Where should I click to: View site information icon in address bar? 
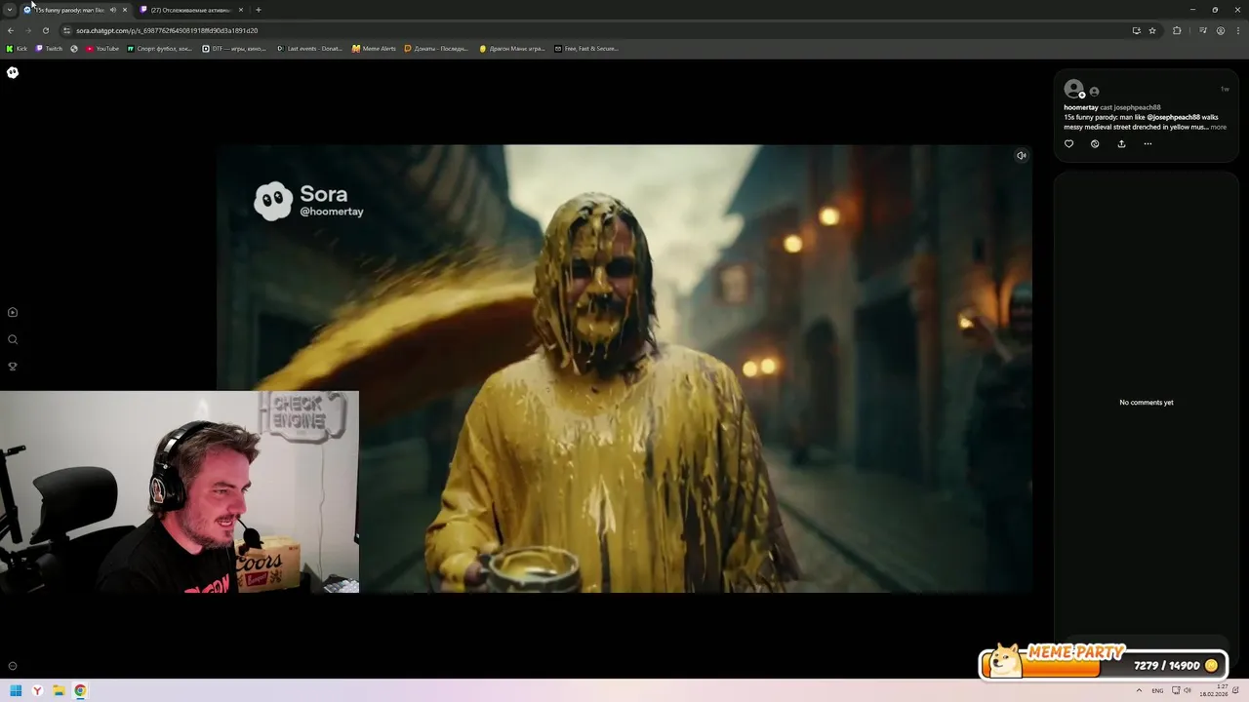[67, 30]
